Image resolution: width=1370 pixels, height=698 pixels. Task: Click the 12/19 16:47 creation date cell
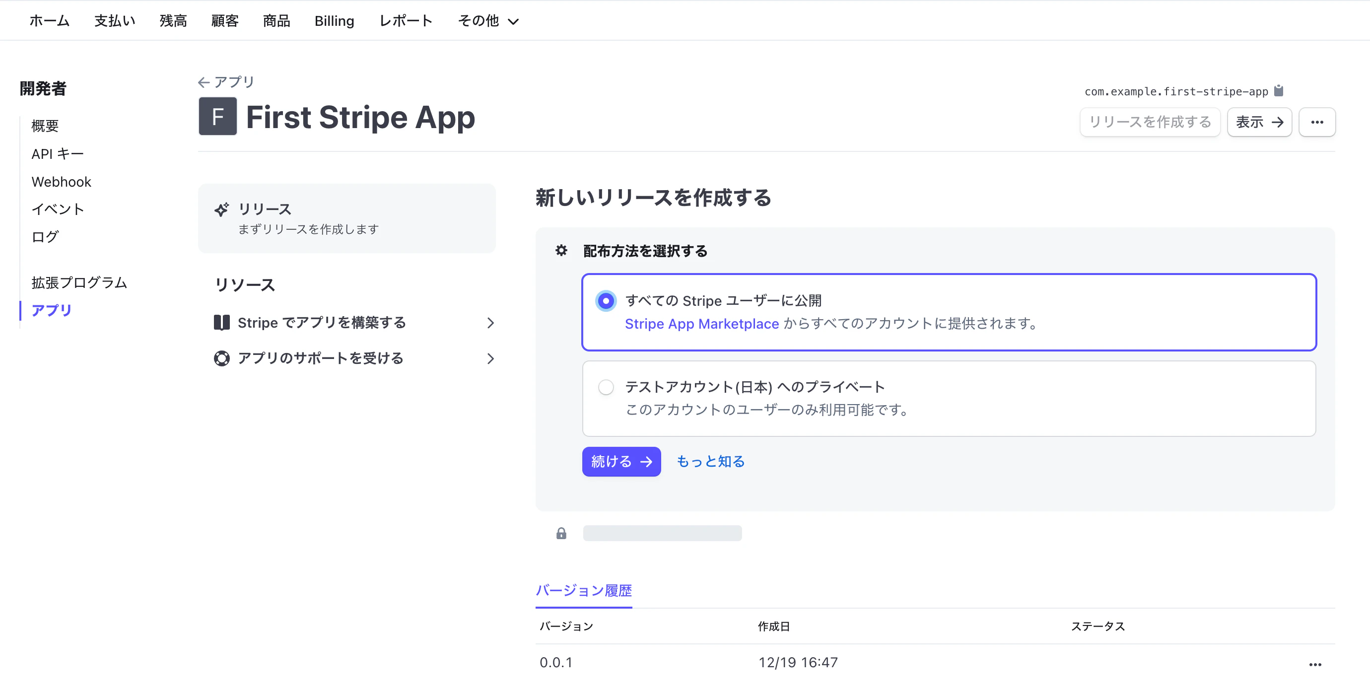click(x=798, y=662)
